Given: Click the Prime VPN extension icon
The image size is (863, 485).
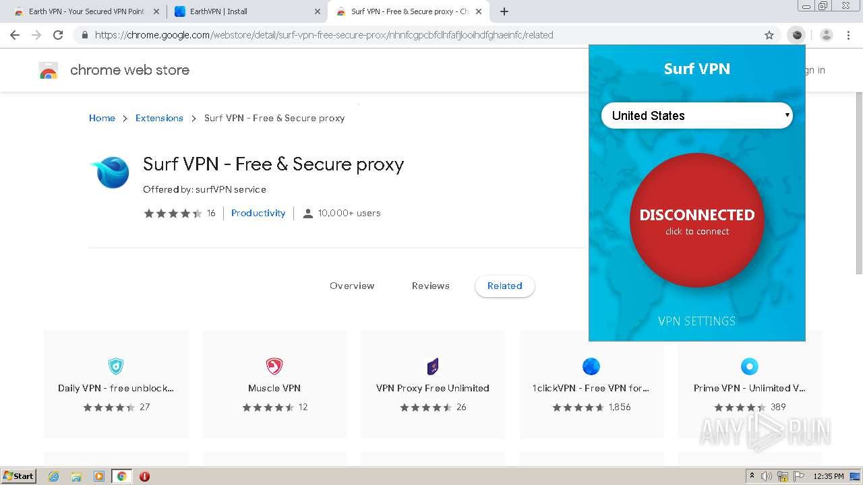Looking at the screenshot, I should tap(749, 366).
